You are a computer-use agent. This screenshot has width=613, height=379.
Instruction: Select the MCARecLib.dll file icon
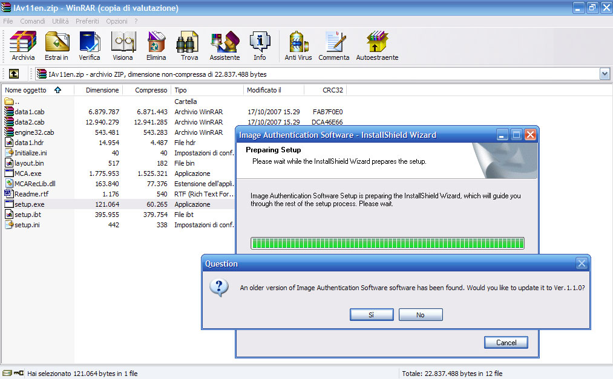point(9,183)
